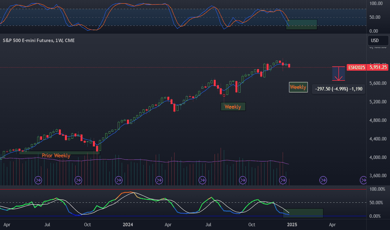The image size is (390, 230).
Task: Click the 2025 label on the time axis
Action: 292,225
